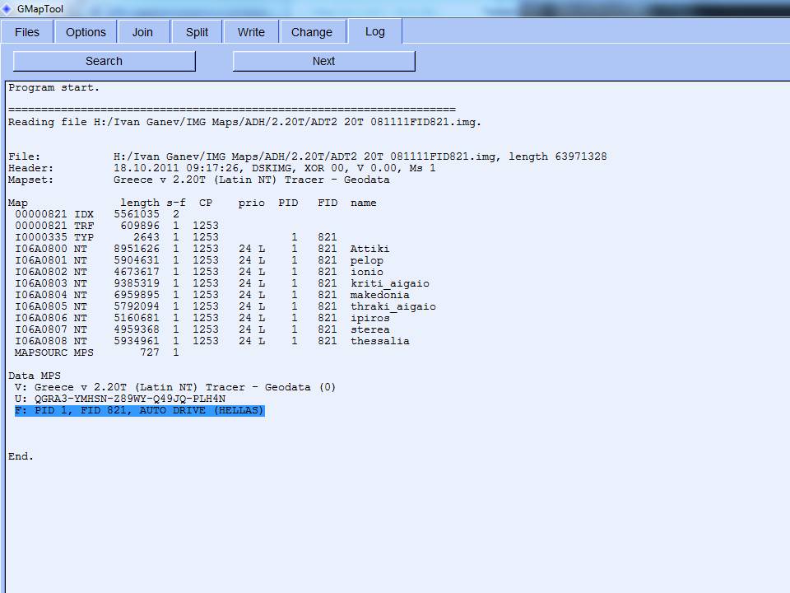Image resolution: width=790 pixels, height=593 pixels.
Task: Click the highlighted AUTO DRIVE (HELLAS) line
Action: click(x=140, y=410)
